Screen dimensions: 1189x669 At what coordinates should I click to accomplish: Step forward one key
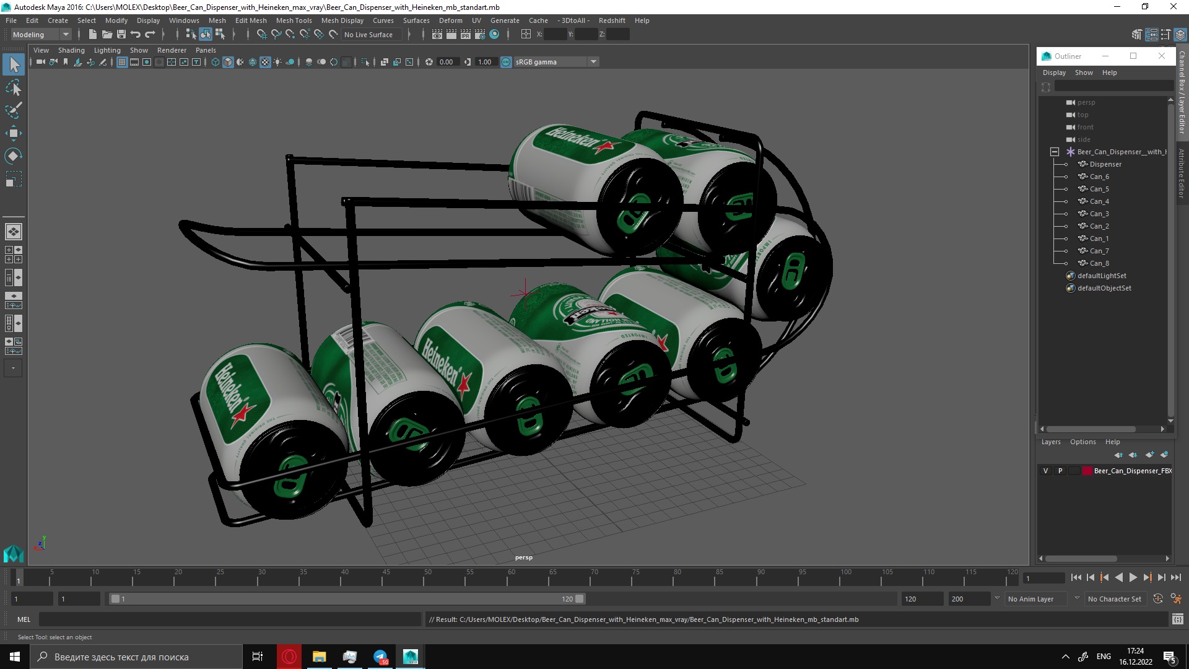1147,577
